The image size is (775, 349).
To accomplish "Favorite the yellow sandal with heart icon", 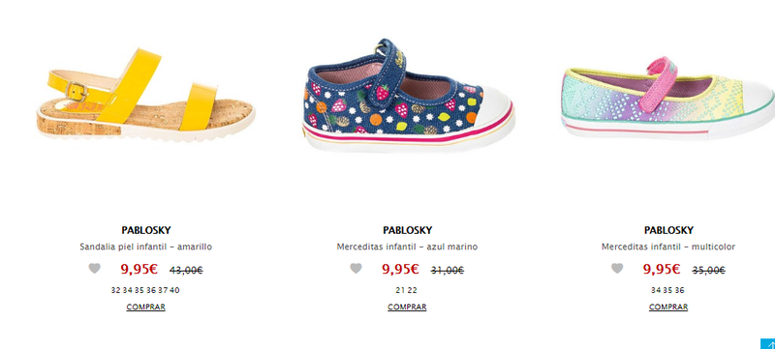I will click(94, 269).
